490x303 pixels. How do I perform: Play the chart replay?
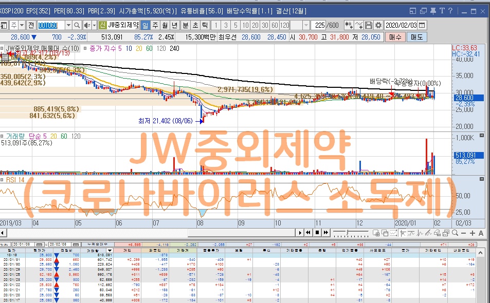click(300, 233)
